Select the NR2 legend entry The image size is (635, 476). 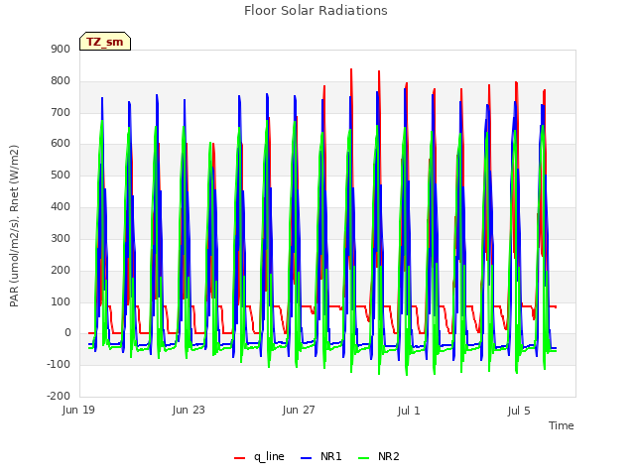coord(379,456)
